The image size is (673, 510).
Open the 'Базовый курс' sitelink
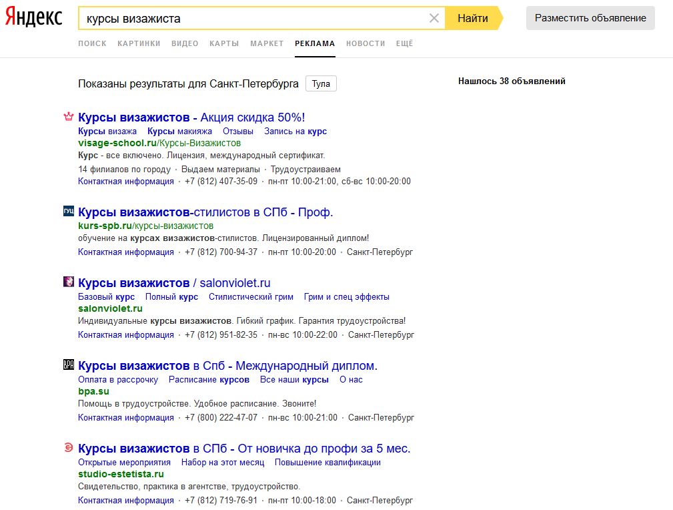coord(107,296)
